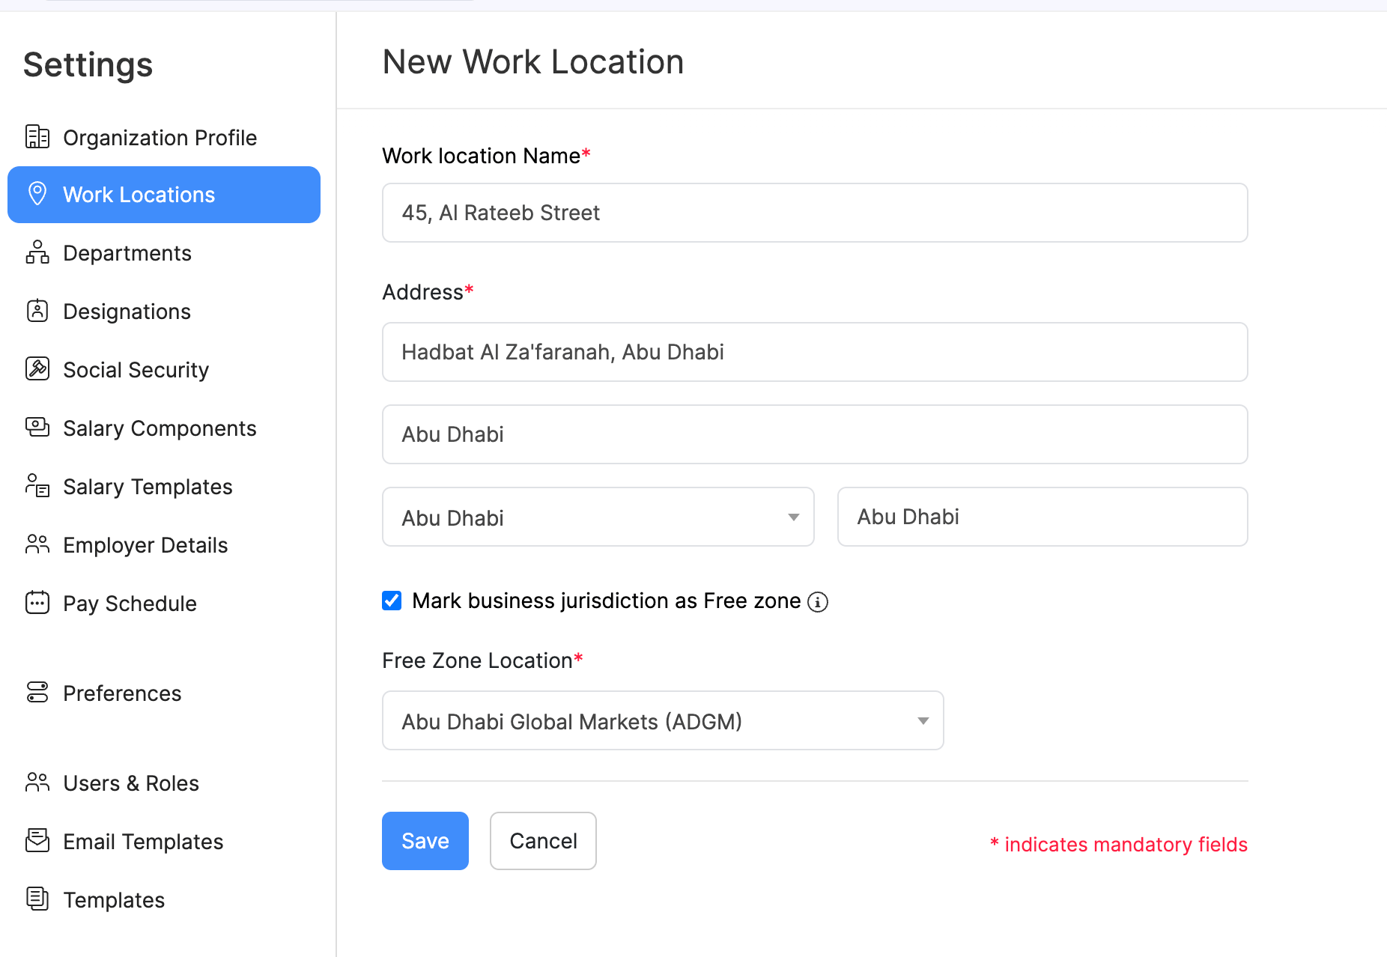Screen dimensions: 1387x957
Task: Click the Social Security gavel icon
Action: [37, 369]
